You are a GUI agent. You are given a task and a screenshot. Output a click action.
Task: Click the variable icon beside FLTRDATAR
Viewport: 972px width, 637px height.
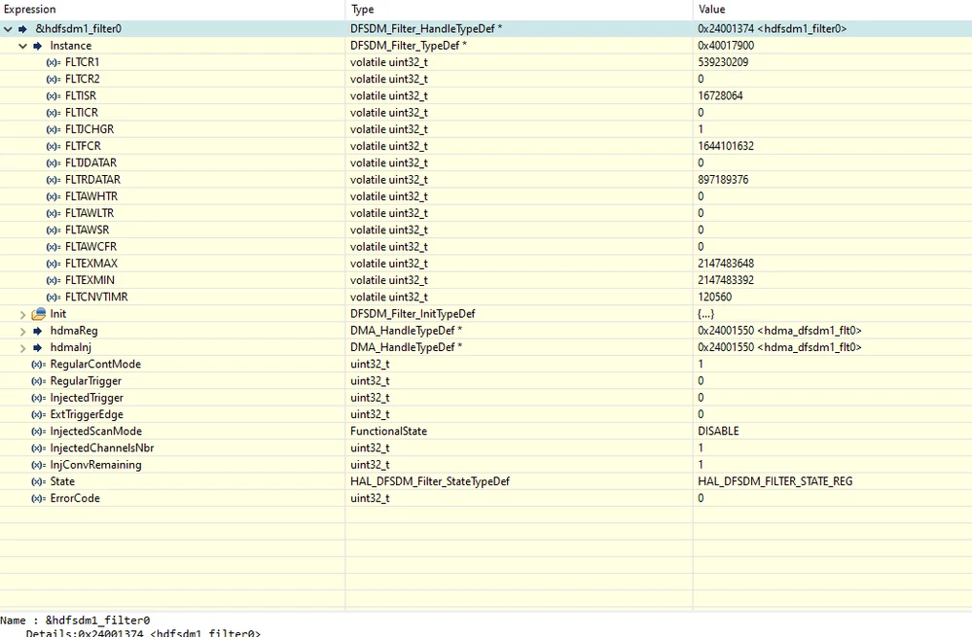54,180
